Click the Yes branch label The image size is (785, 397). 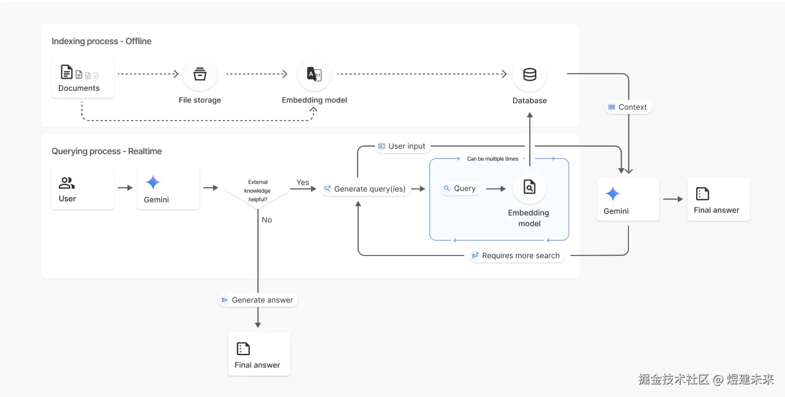coord(302,182)
